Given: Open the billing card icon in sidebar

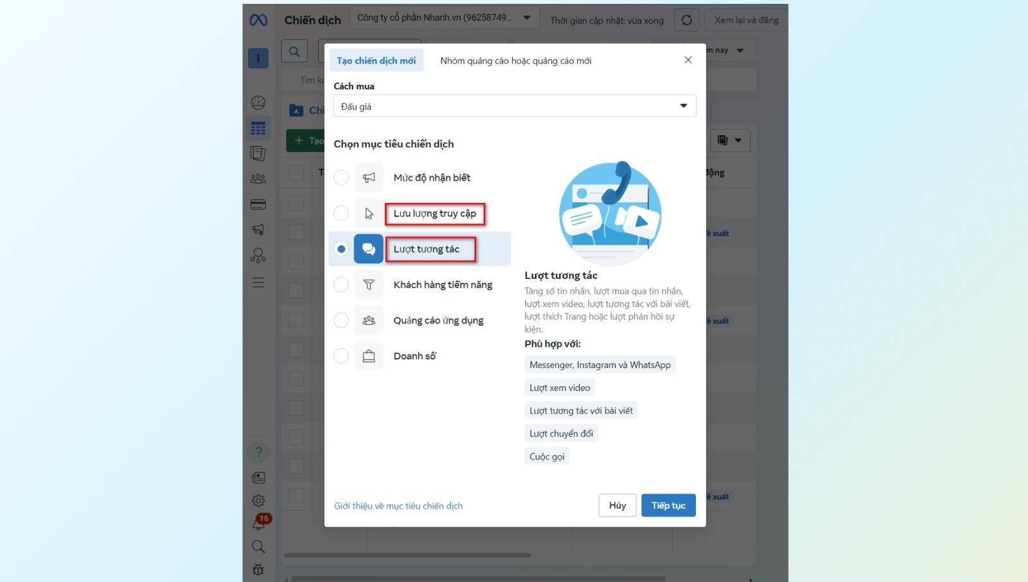Looking at the screenshot, I should [x=258, y=205].
